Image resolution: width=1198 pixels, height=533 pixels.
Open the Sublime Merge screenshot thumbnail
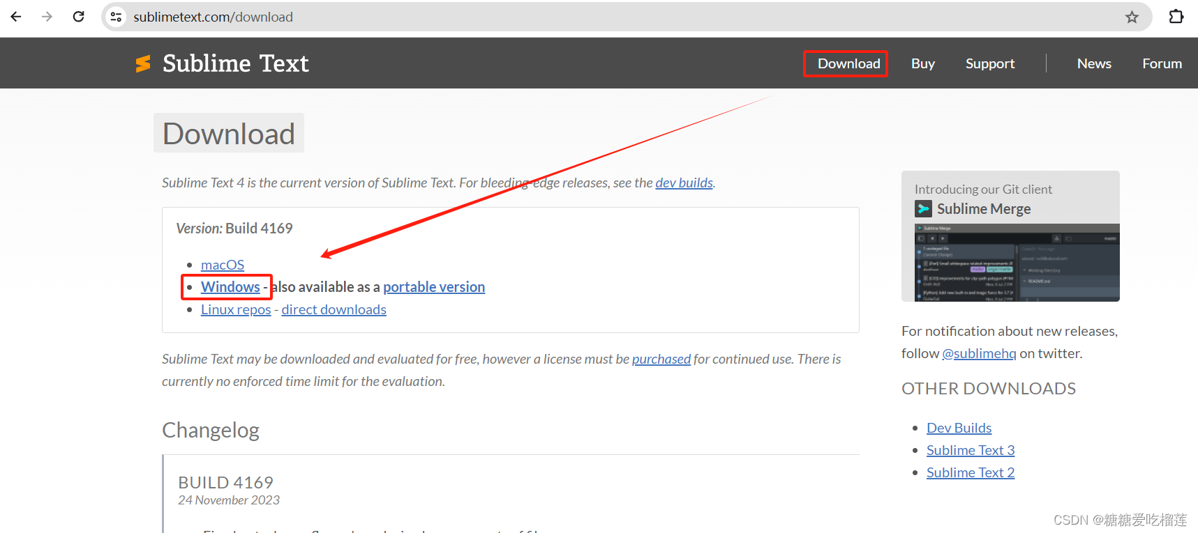coord(1017,263)
